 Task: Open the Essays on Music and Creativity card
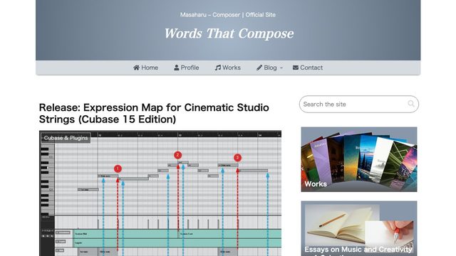pyautogui.click(x=359, y=228)
